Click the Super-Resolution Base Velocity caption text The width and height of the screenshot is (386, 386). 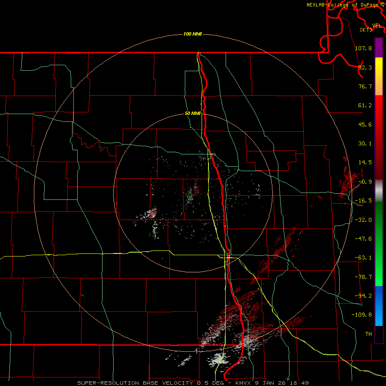tap(193, 383)
